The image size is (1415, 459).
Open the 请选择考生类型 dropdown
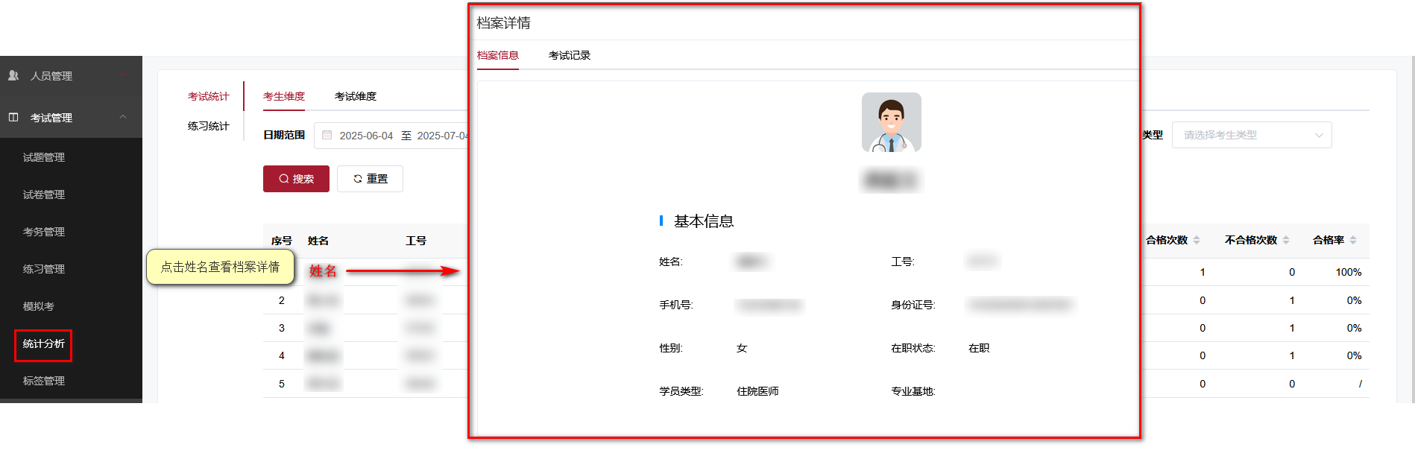tap(1252, 135)
